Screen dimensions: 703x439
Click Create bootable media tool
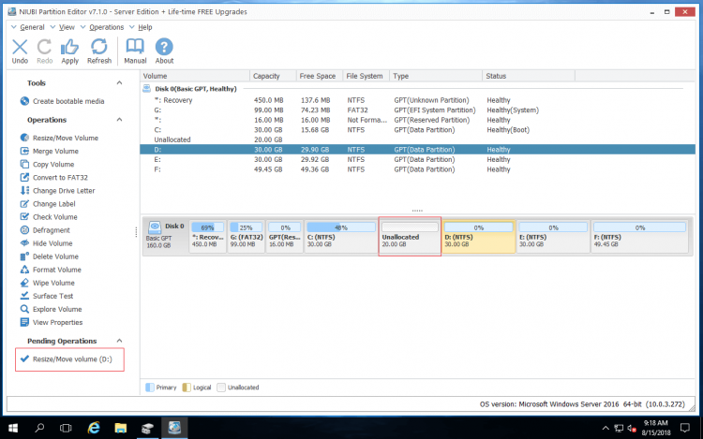pyautogui.click(x=68, y=101)
